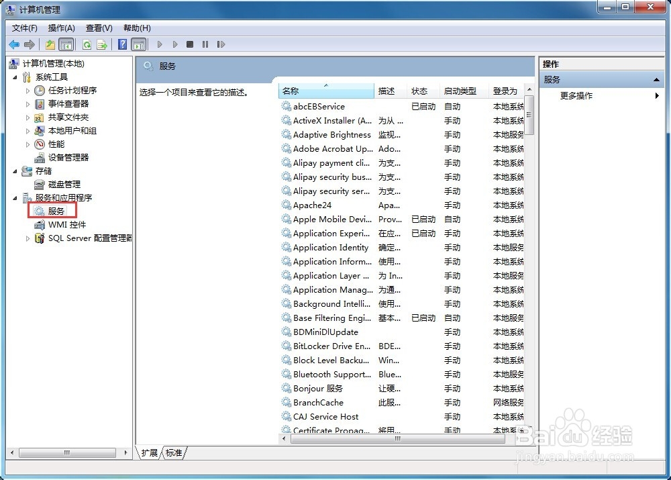
Task: Click the gear icon beside Apache24
Action: pyautogui.click(x=287, y=205)
